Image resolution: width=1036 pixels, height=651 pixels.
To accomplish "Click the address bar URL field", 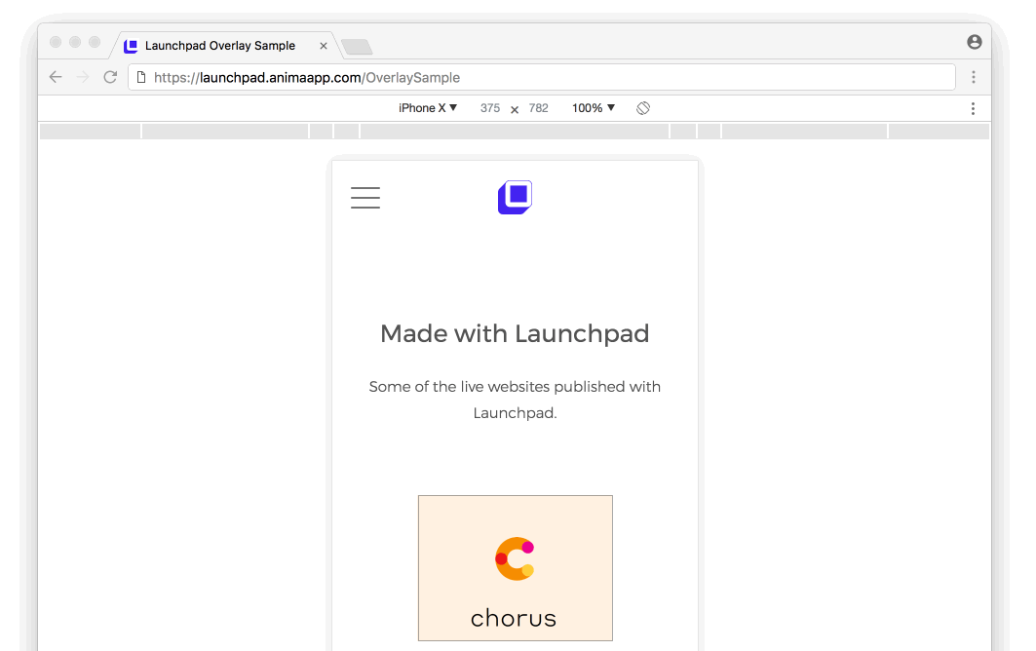I will click(542, 77).
